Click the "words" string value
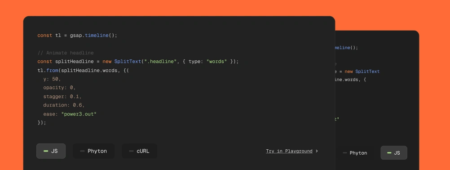This screenshot has width=450, height=170. click(216, 62)
